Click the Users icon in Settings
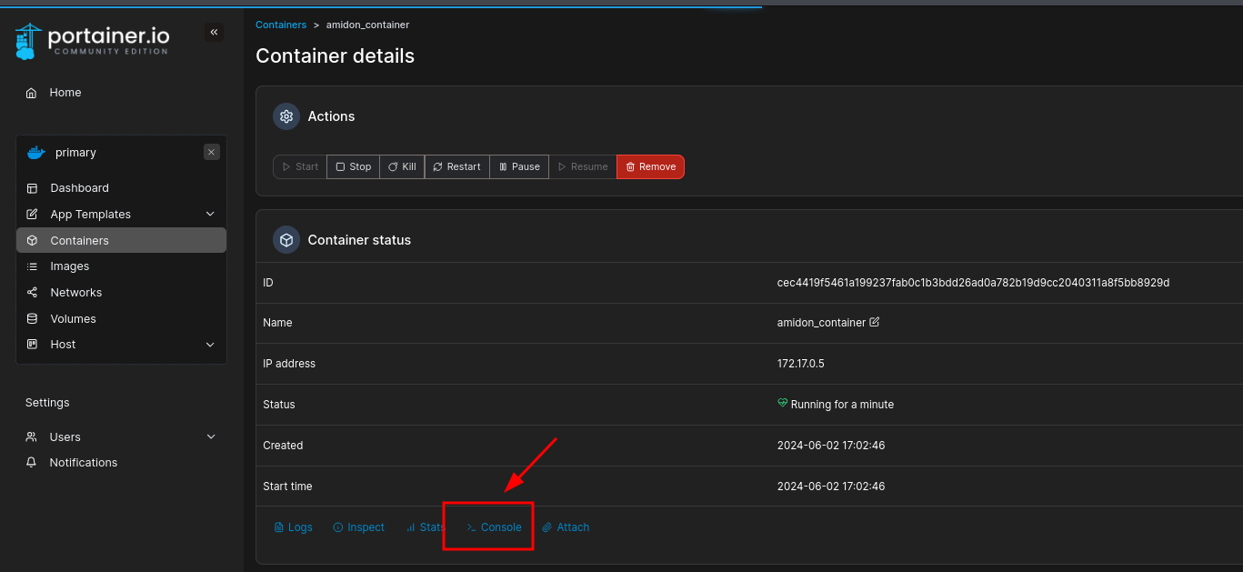This screenshot has height=572, width=1243. pos(32,437)
